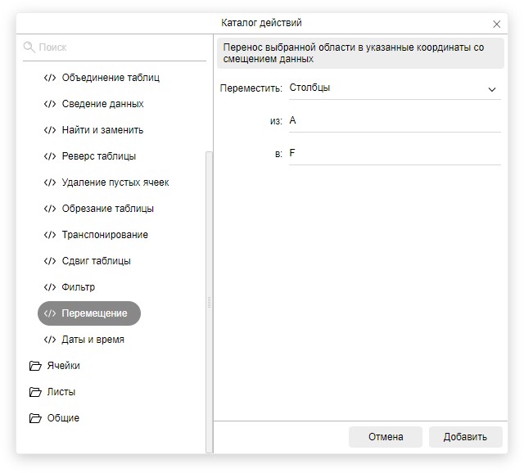Click the code icon next to Транспонирование
Screen dimensions: 524x473
pyautogui.click(x=50, y=235)
